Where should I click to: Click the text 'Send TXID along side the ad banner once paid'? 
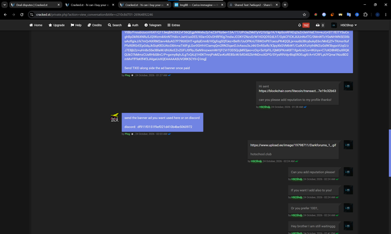pos(157,68)
